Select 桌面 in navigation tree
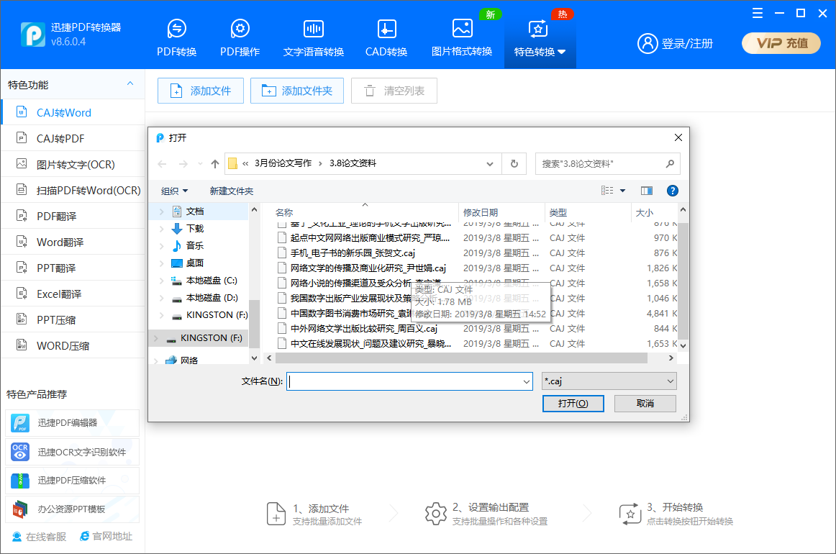Screen dimensions: 836x554 [194, 263]
